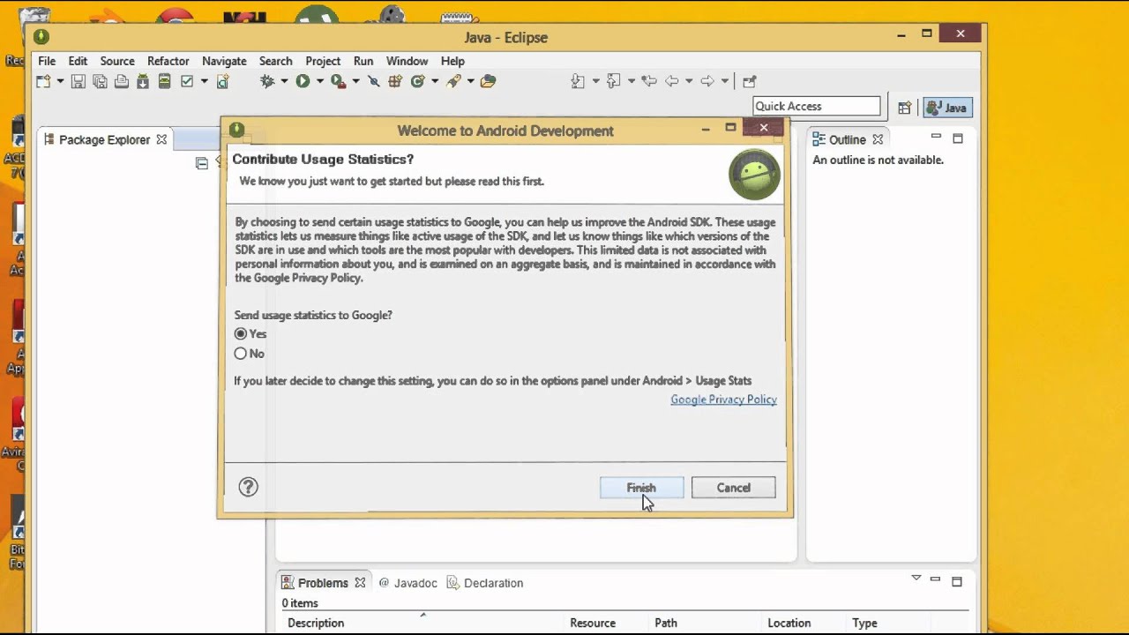This screenshot has width=1129, height=635.
Task: Click the Print toolbar icon
Action: tap(121, 81)
